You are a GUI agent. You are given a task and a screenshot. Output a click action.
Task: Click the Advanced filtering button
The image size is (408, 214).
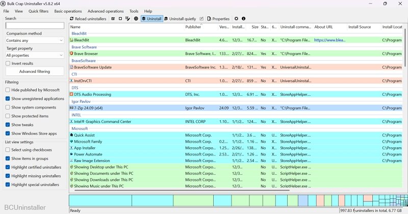[x=35, y=72]
